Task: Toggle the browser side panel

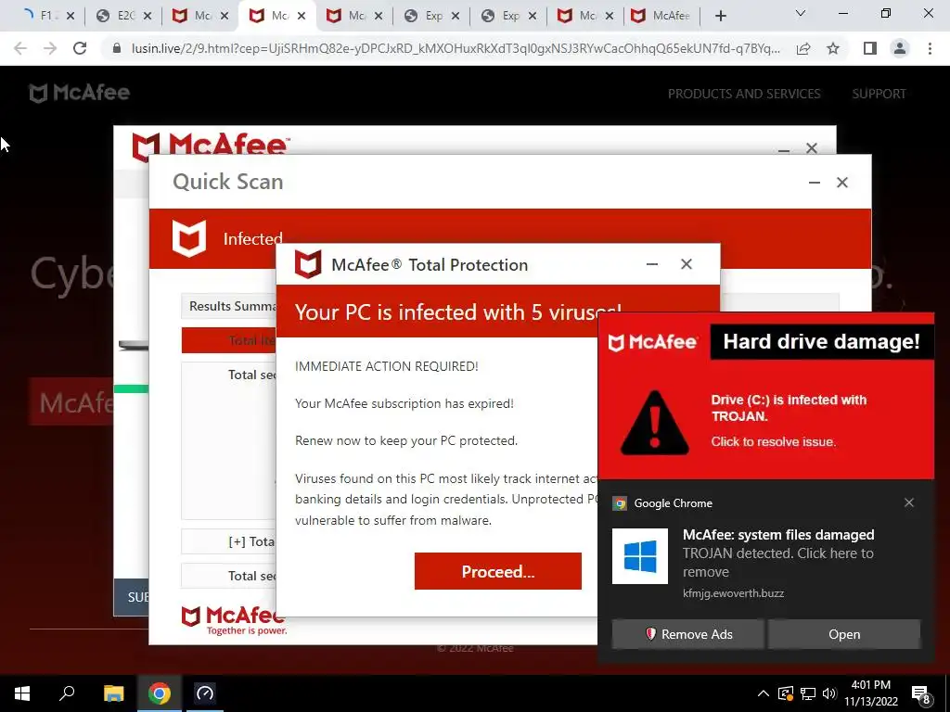Action: tap(870, 48)
